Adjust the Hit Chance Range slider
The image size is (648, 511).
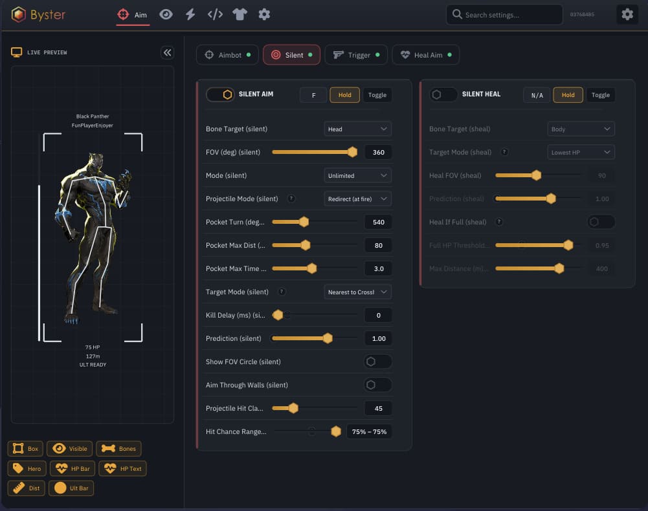308,431
